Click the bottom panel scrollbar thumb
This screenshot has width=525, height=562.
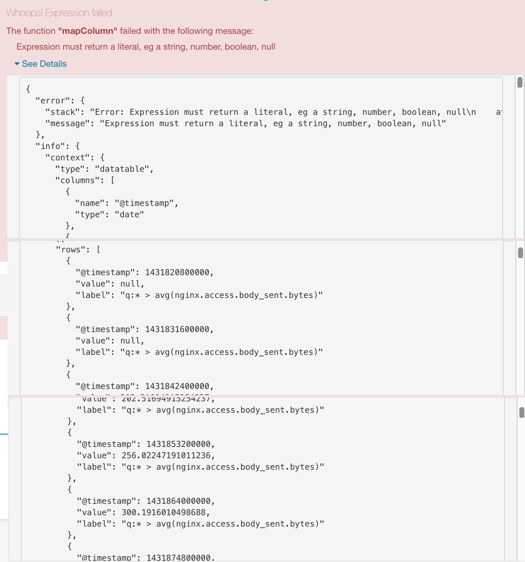[x=522, y=412]
